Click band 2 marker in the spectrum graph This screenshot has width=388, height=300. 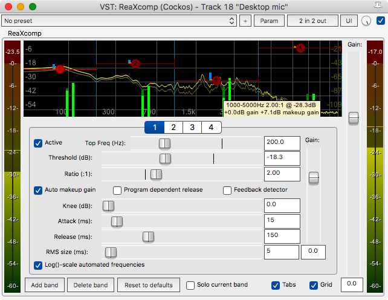pos(135,64)
